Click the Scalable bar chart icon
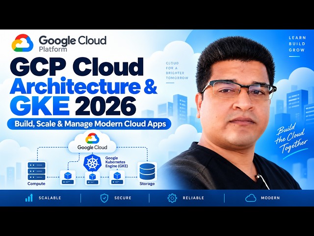 click(x=29, y=198)
